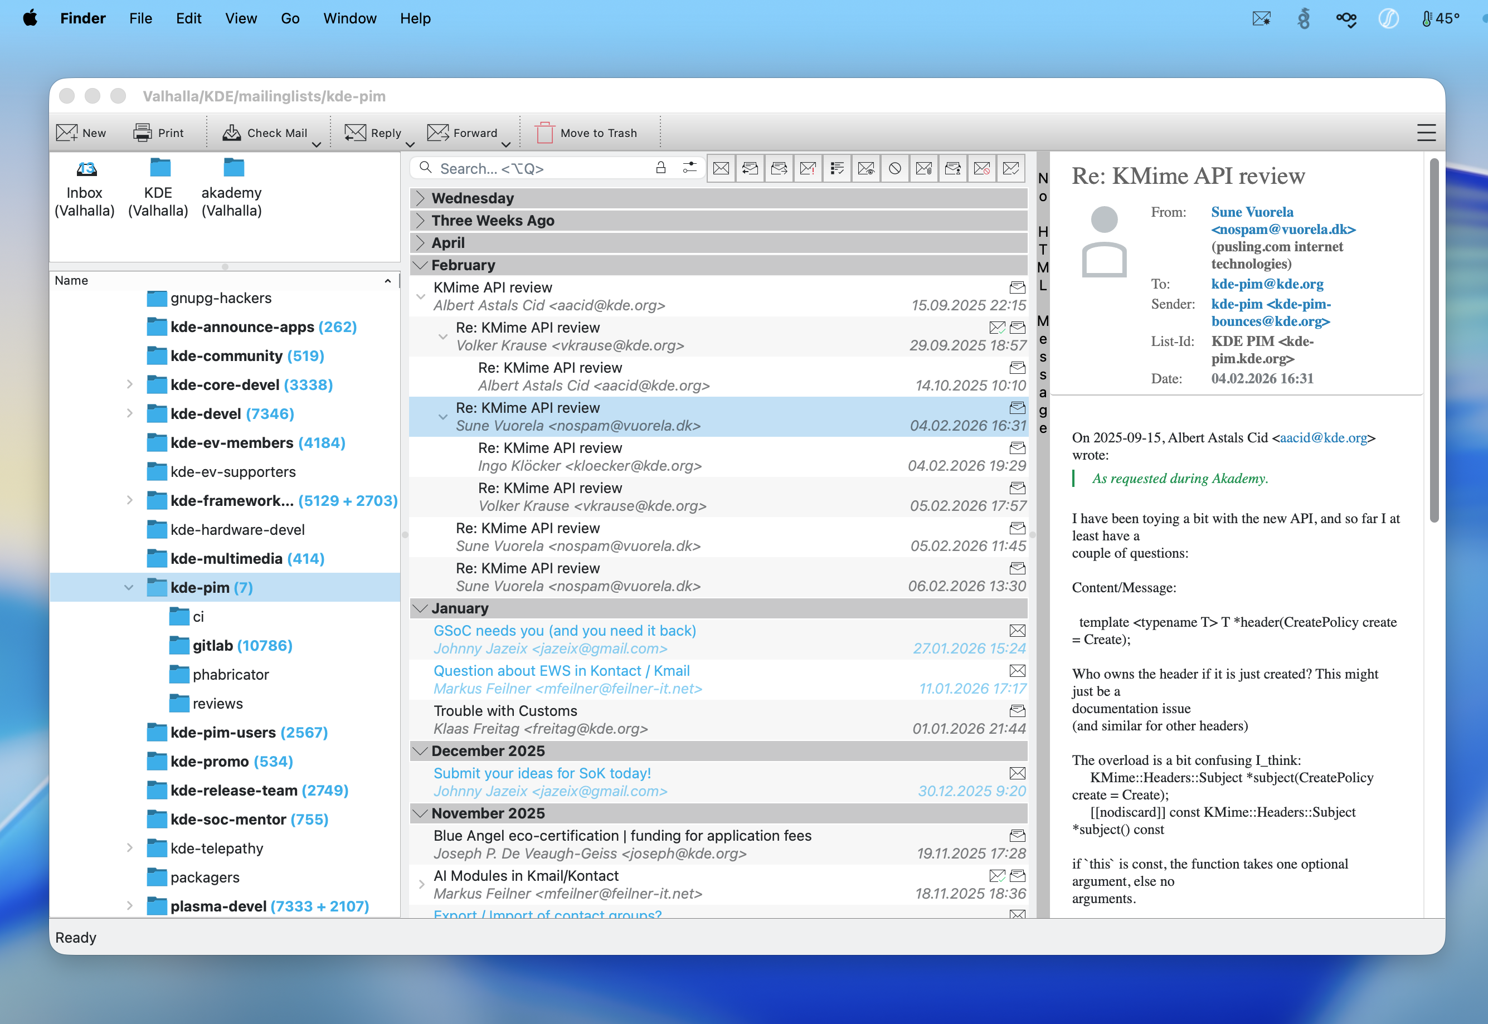This screenshot has height=1024, width=1488.
Task: Click the New message toolbar button
Action: (81, 133)
